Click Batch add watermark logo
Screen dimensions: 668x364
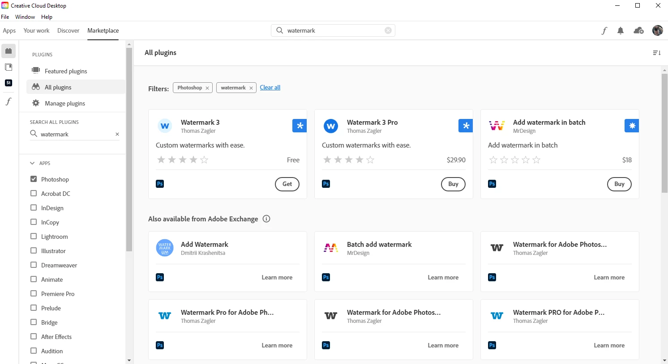(331, 248)
